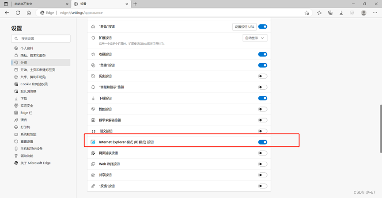Viewport: 382px width, 198px height.
Task: Enable the 警报和提示 button toggle
Action: tap(263, 87)
